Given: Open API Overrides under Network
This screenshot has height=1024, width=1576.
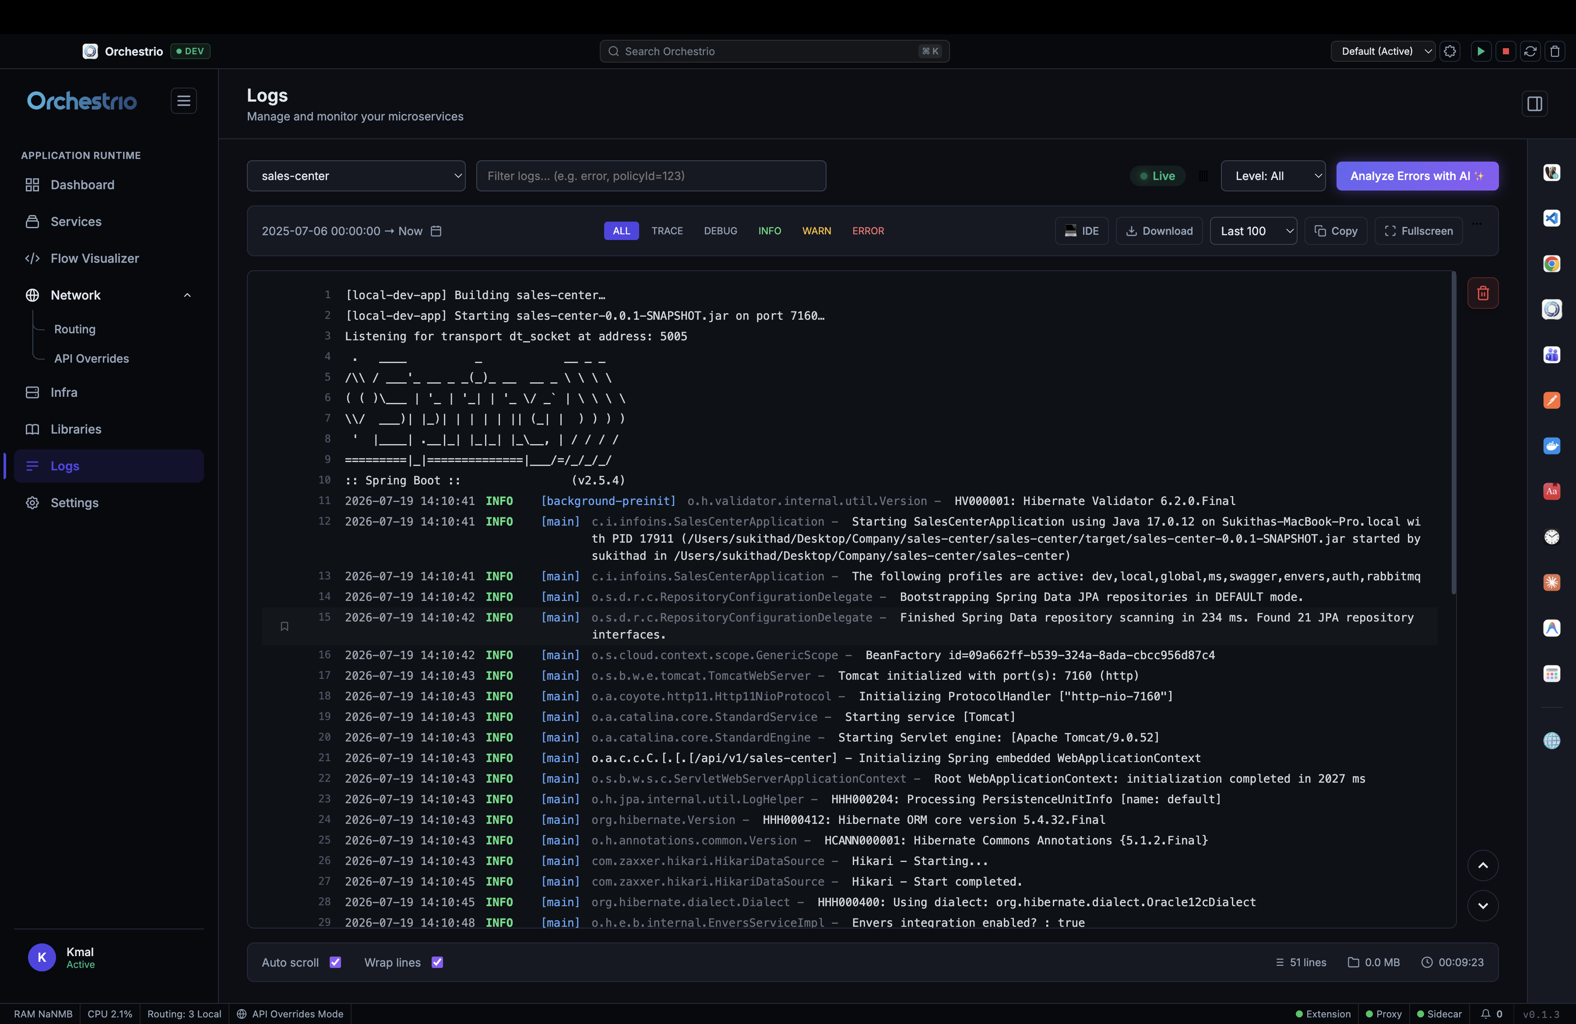Looking at the screenshot, I should 91,358.
